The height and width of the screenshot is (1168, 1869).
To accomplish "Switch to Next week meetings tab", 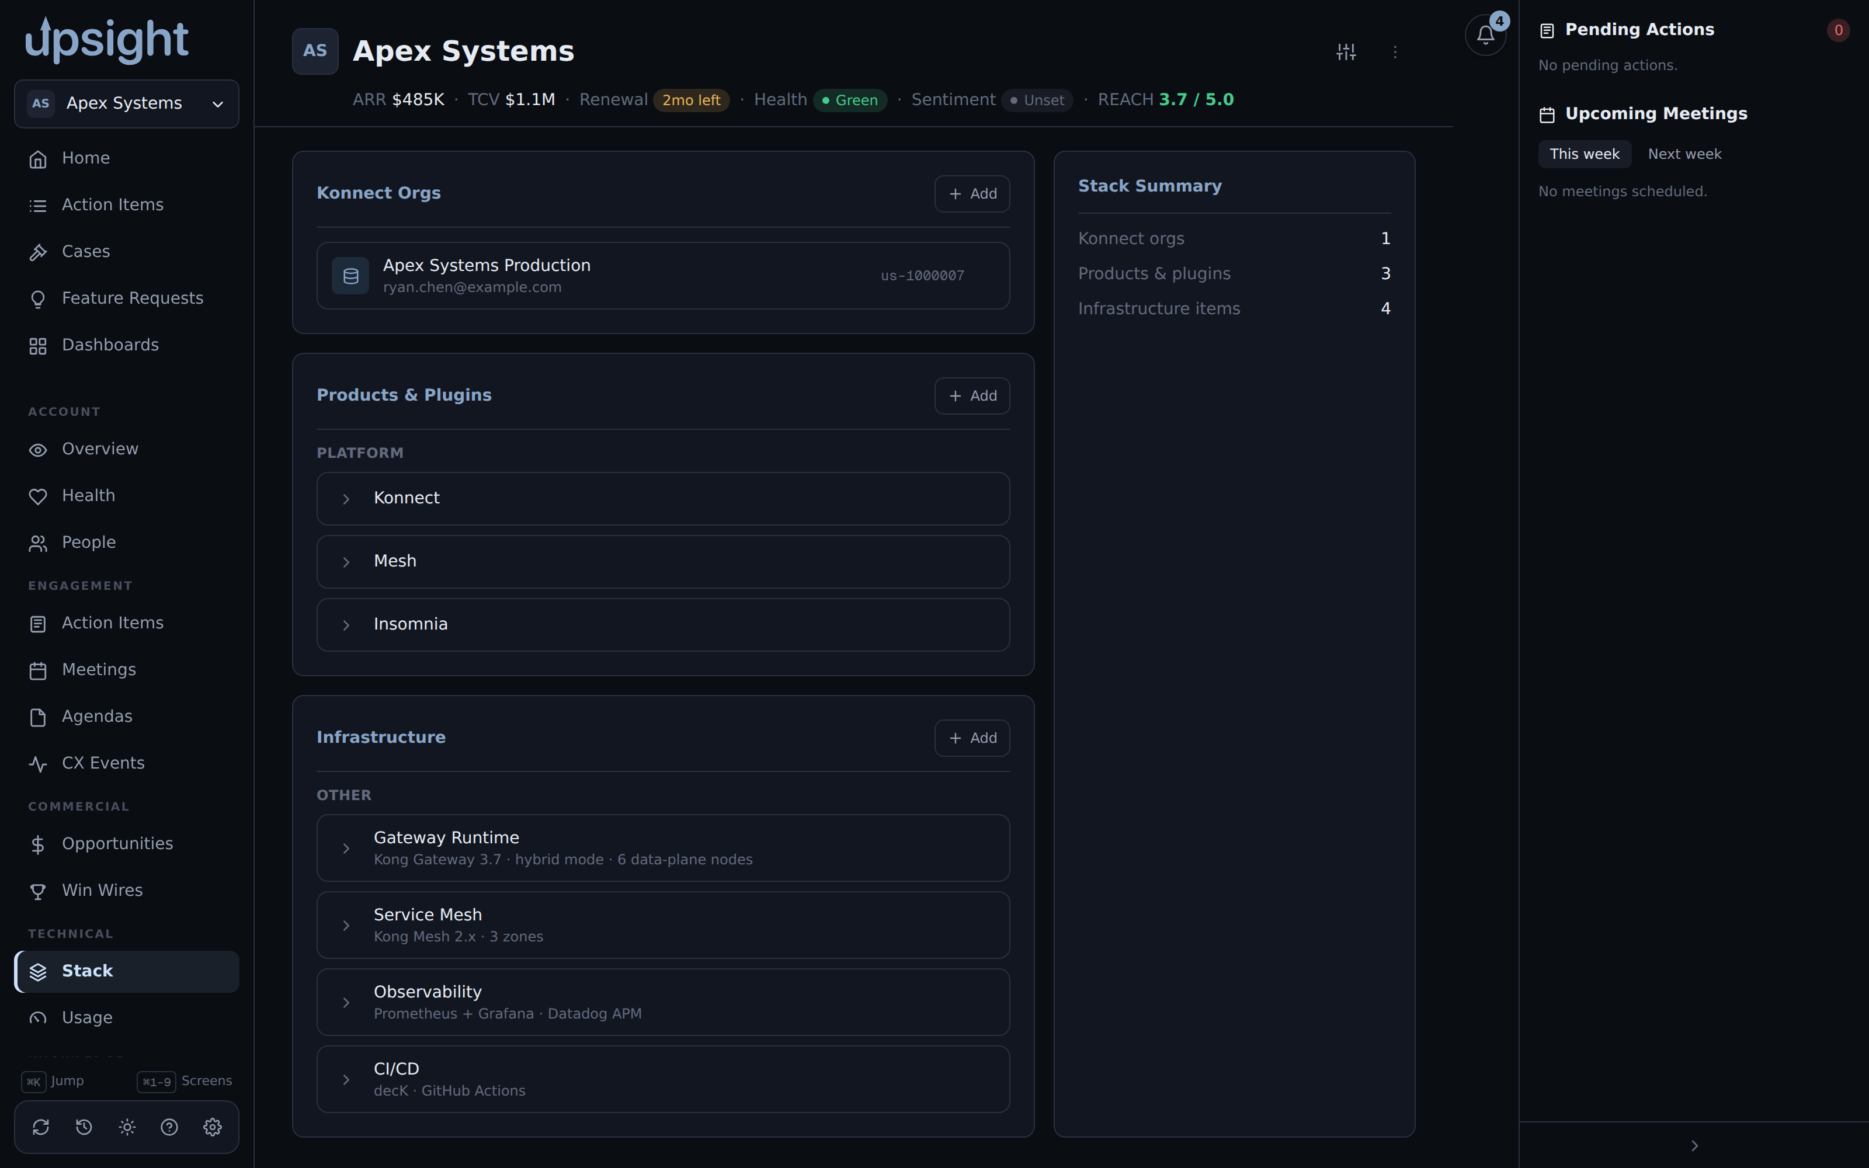I will coord(1684,154).
